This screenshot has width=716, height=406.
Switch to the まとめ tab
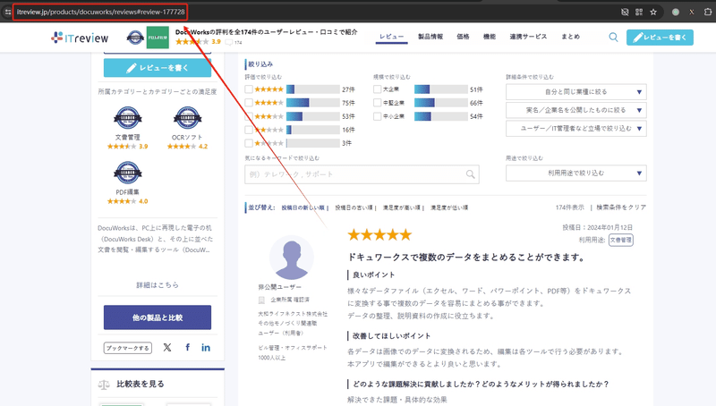(x=570, y=37)
